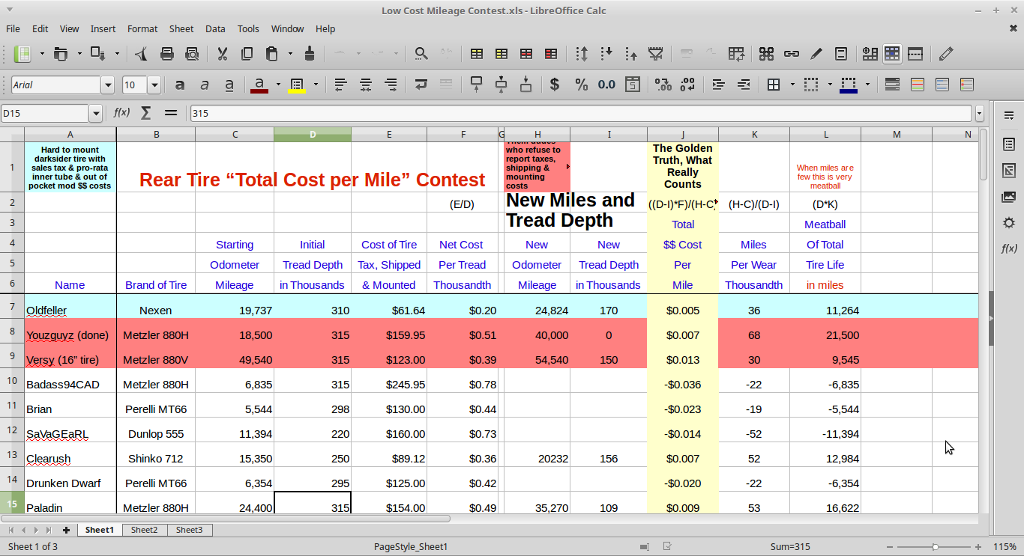Toggle bold text formatting
This screenshot has width=1024, height=556.
point(180,85)
